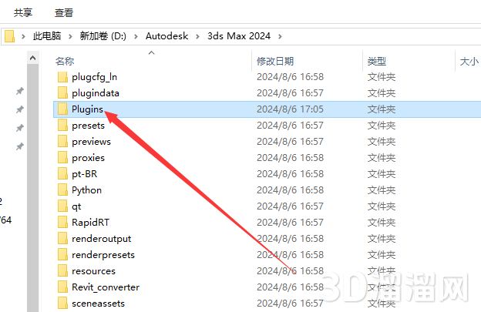Click the sidebar scroll up arrow
The image size is (481, 312).
pyautogui.click(x=33, y=58)
